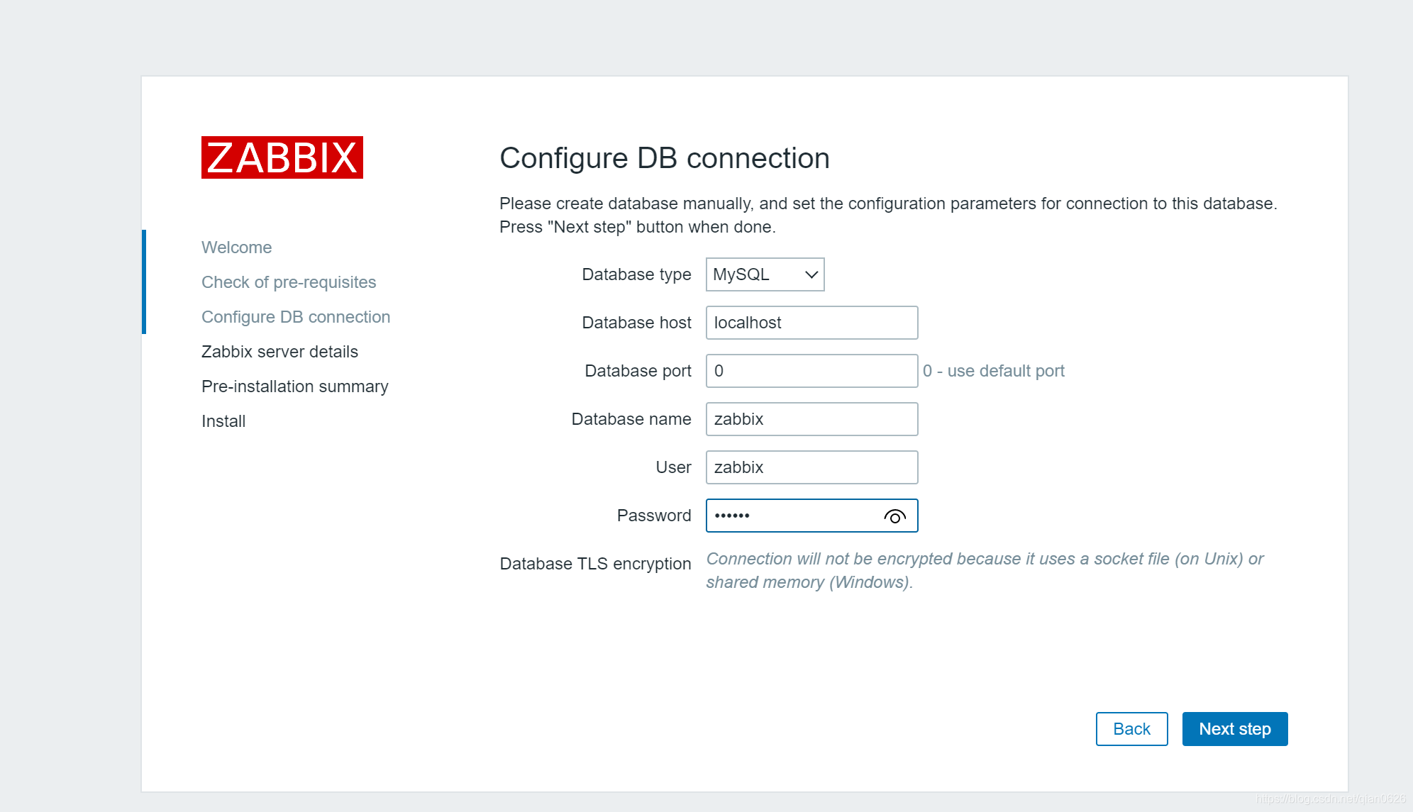Select Configure DB connection sidebar step

(296, 317)
